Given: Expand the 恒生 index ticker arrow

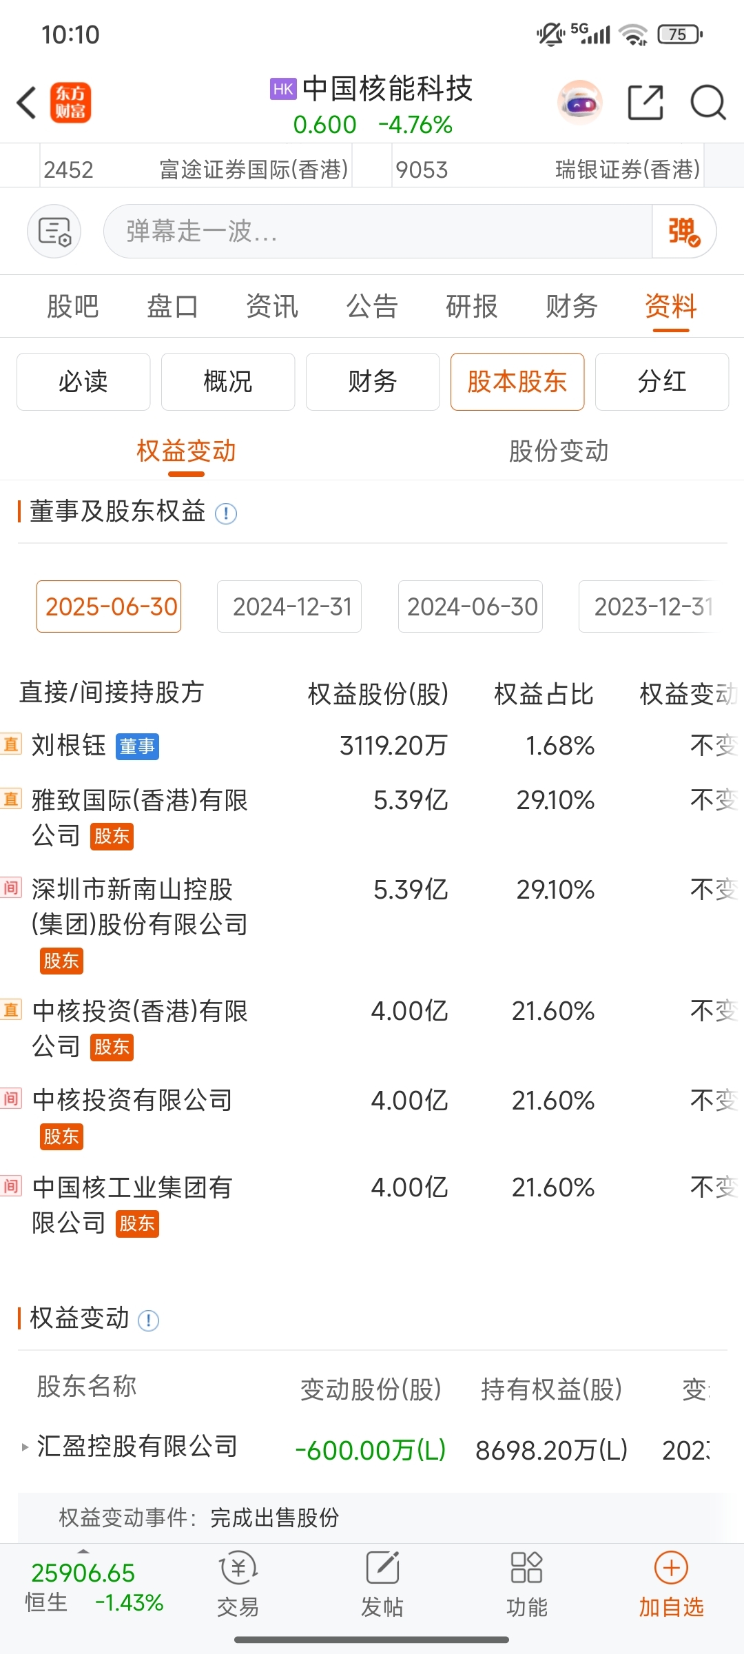Looking at the screenshot, I should 83,1551.
